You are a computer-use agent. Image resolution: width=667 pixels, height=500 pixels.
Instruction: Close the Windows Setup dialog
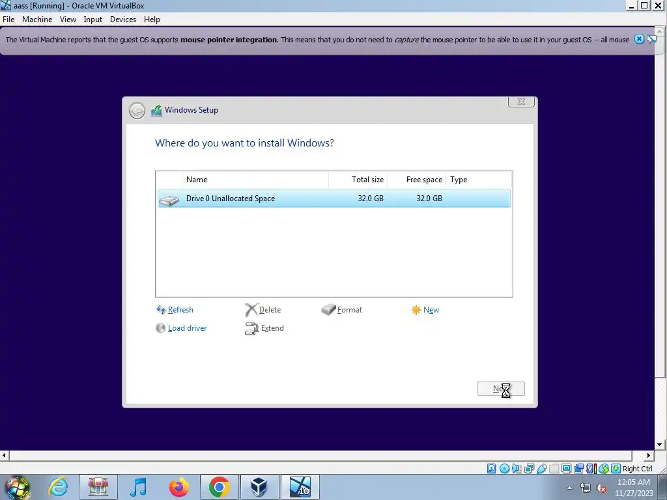coord(521,102)
